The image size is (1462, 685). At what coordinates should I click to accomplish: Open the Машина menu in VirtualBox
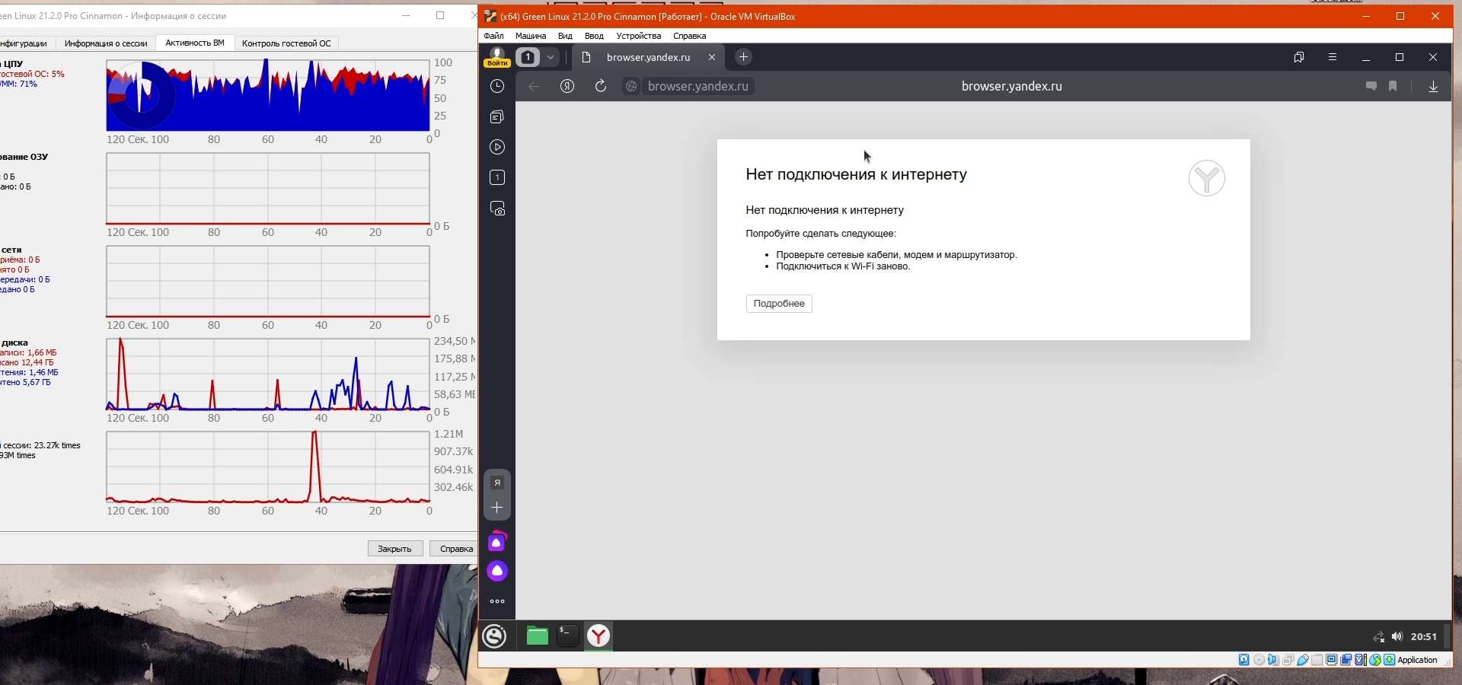[x=530, y=36]
